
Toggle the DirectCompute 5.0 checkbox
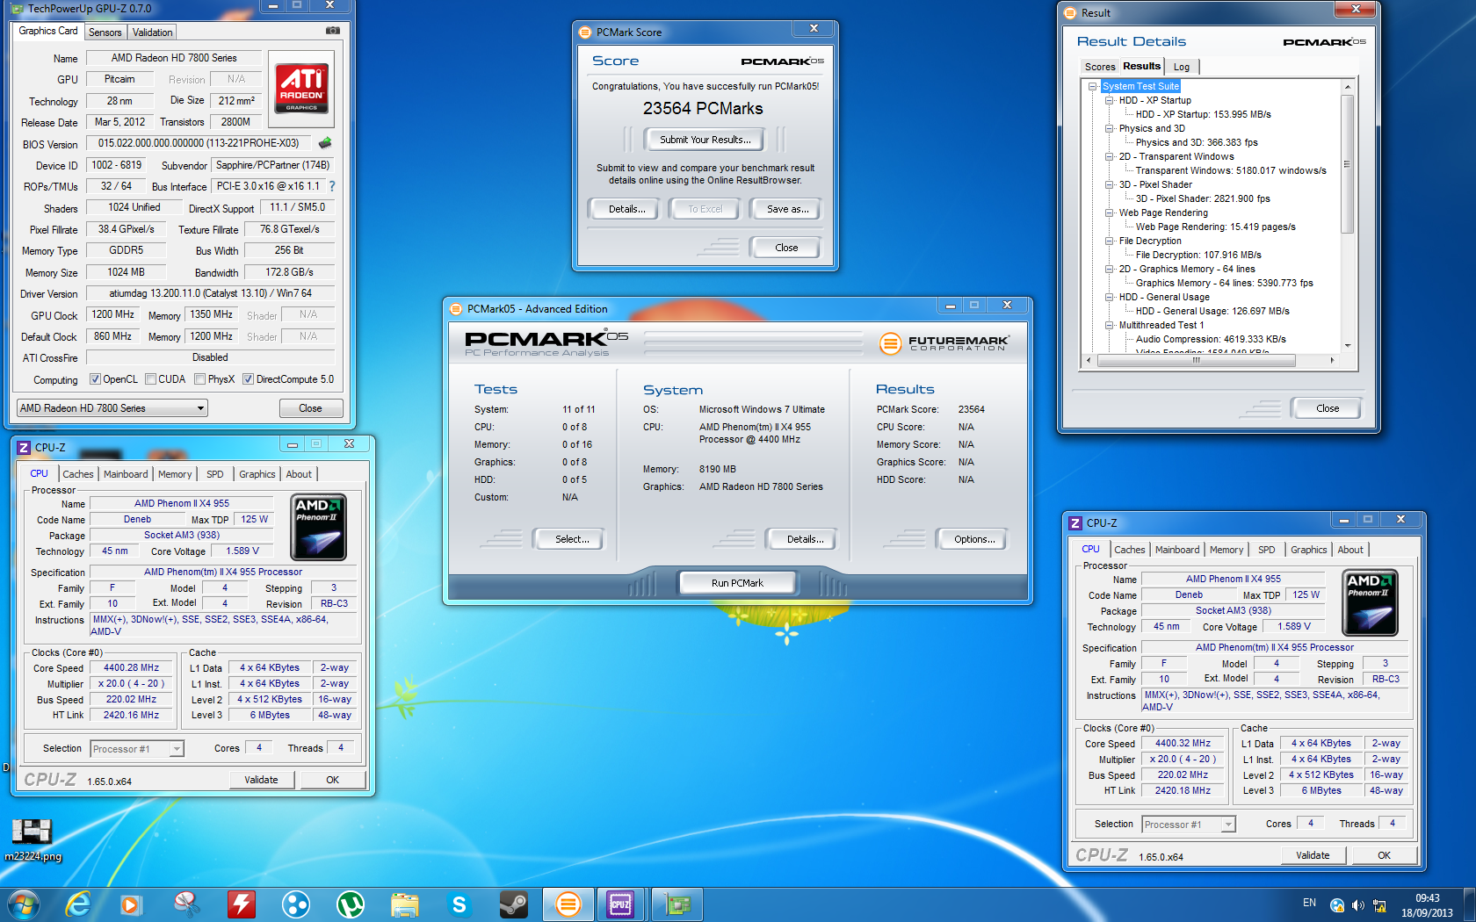[248, 379]
